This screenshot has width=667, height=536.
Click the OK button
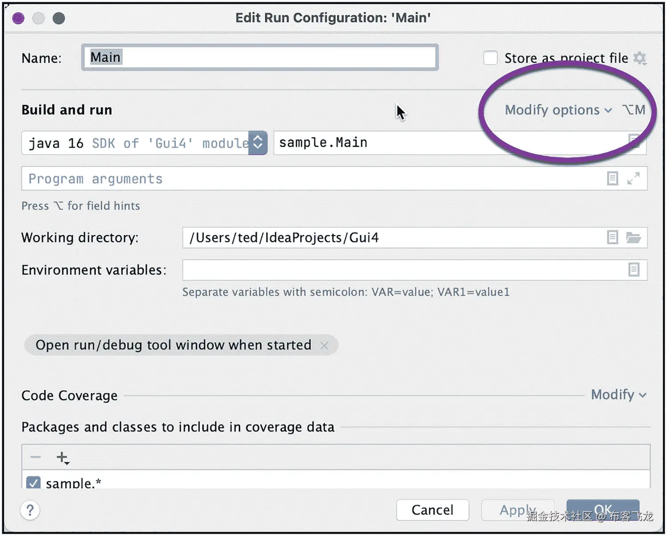coord(603,510)
